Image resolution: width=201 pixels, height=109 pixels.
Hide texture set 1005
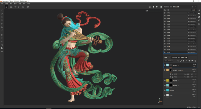tap(165, 24)
